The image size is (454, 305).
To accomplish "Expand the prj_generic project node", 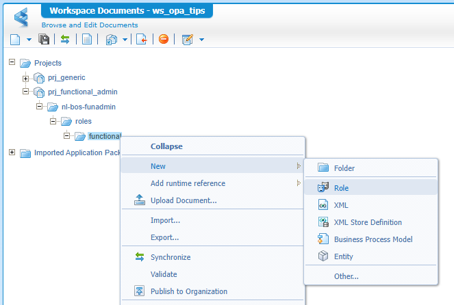I will (x=26, y=78).
